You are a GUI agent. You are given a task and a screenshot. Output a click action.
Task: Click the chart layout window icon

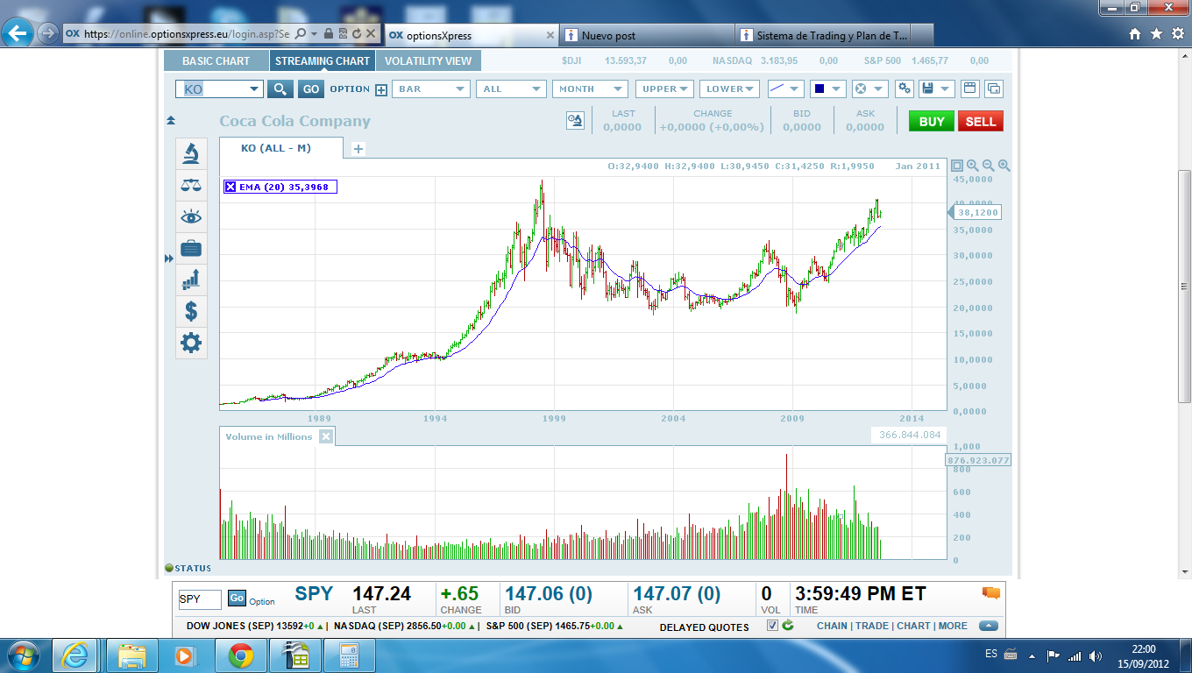coord(969,89)
